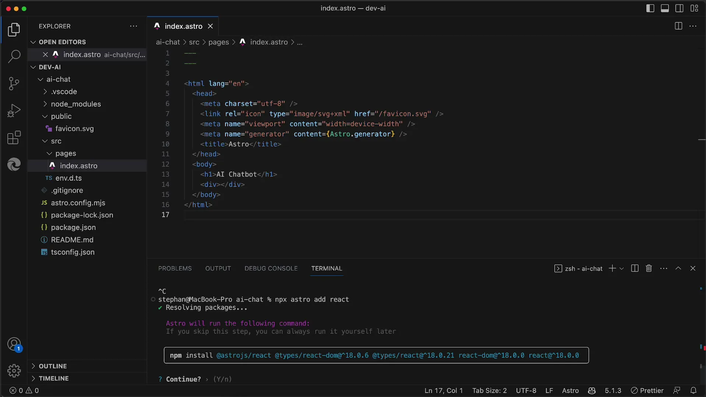706x397 pixels.
Task: Open the Run and Debug view
Action: pyautogui.click(x=14, y=110)
